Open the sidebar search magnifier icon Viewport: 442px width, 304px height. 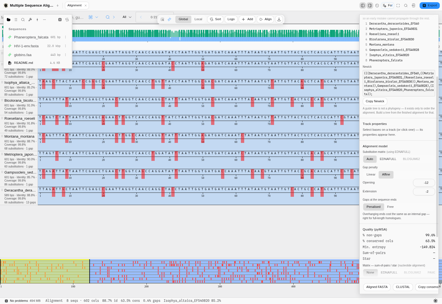23,20
